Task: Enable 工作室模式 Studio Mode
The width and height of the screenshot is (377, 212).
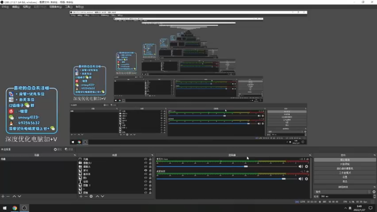Action: pyautogui.click(x=345, y=173)
